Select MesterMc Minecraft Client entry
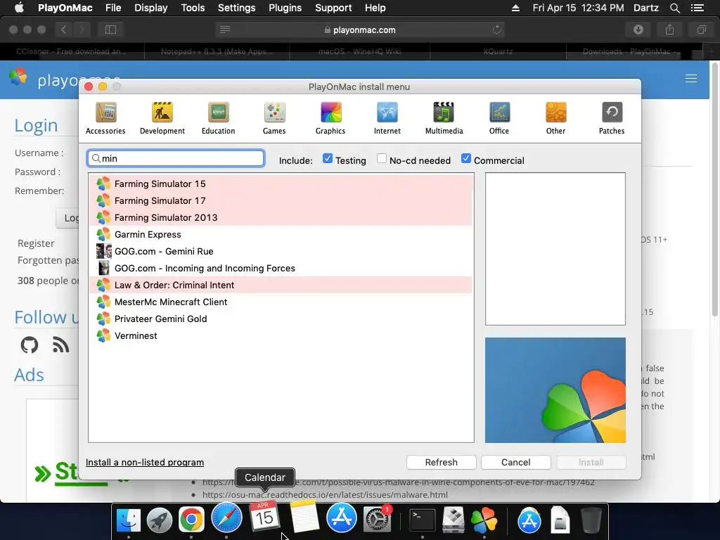The image size is (720, 540). [x=281, y=302]
